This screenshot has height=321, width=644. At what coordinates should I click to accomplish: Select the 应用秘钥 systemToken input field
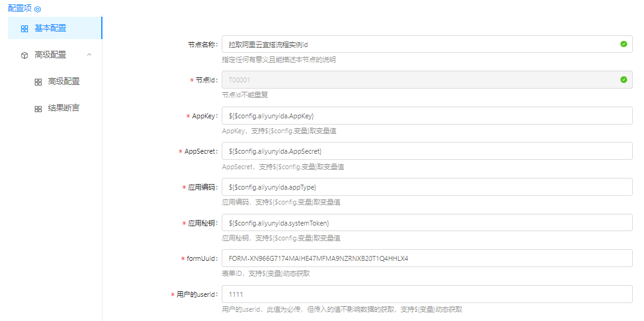click(427, 222)
